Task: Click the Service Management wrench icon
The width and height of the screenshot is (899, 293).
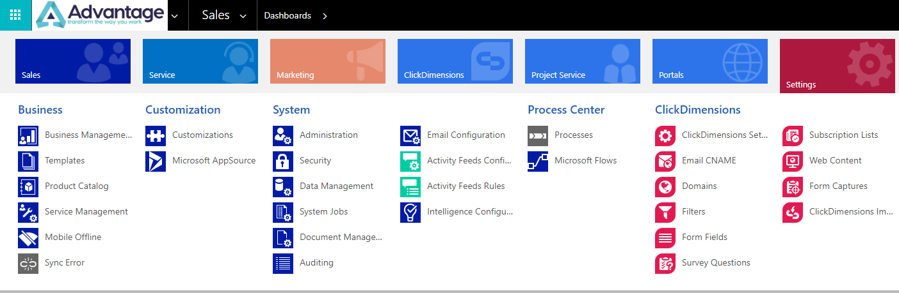Action: tap(28, 213)
